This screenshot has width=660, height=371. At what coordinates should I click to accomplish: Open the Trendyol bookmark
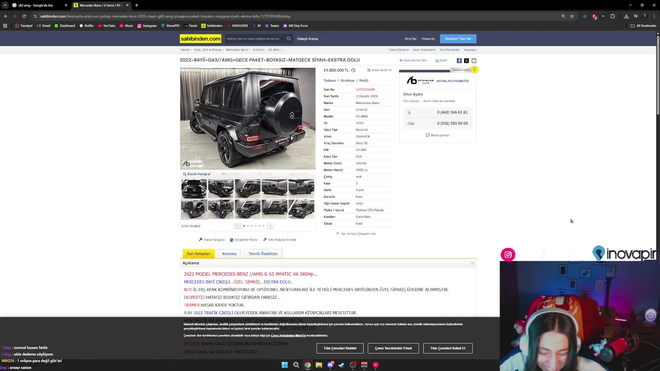pyautogui.click(x=24, y=26)
